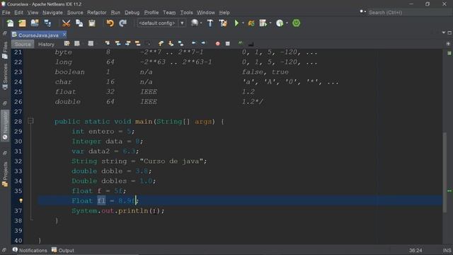
Task: Run the project with green play icon
Action: (236, 23)
